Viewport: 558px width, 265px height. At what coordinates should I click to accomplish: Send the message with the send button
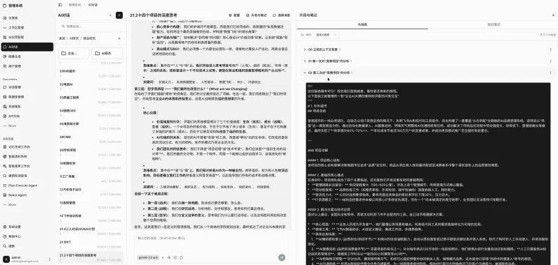pyautogui.click(x=282, y=257)
